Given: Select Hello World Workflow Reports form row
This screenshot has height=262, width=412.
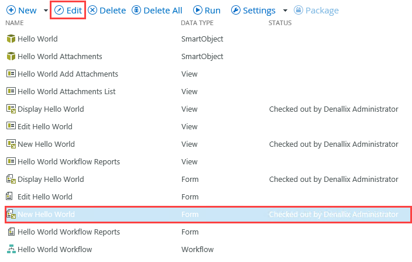Looking at the screenshot, I should click(68, 232).
